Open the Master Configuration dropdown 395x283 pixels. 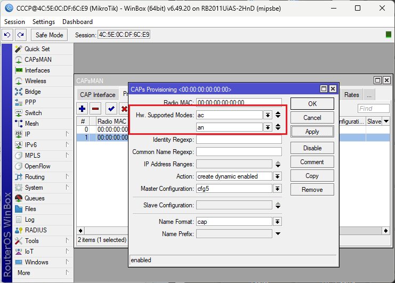click(277, 189)
